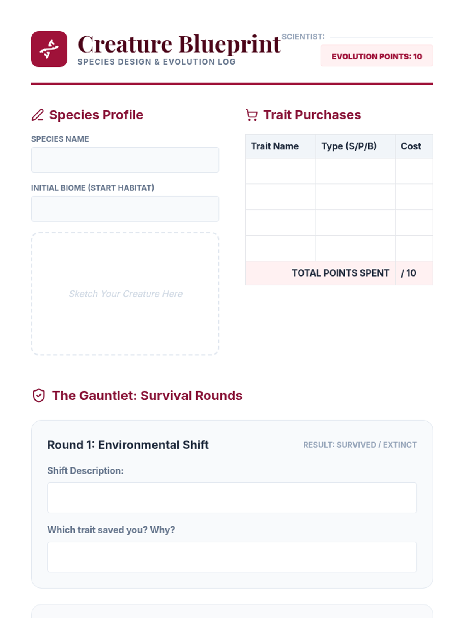Click the Species Name input field
Viewport: 464px width, 618px height.
(x=125, y=160)
